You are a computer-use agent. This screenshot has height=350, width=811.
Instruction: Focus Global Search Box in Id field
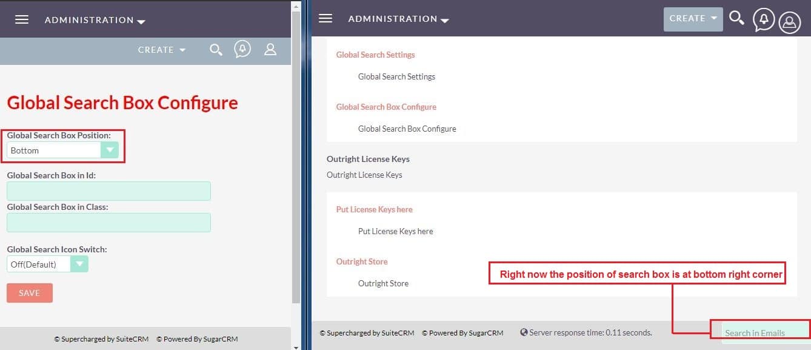(x=108, y=191)
